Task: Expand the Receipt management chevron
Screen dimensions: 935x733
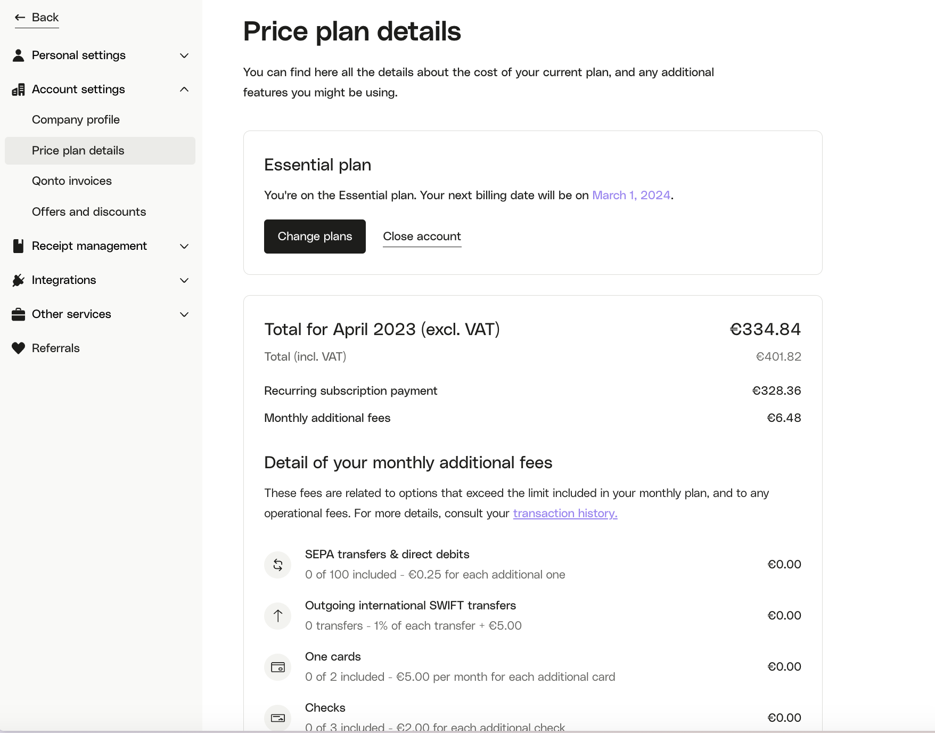Action: pyautogui.click(x=184, y=246)
